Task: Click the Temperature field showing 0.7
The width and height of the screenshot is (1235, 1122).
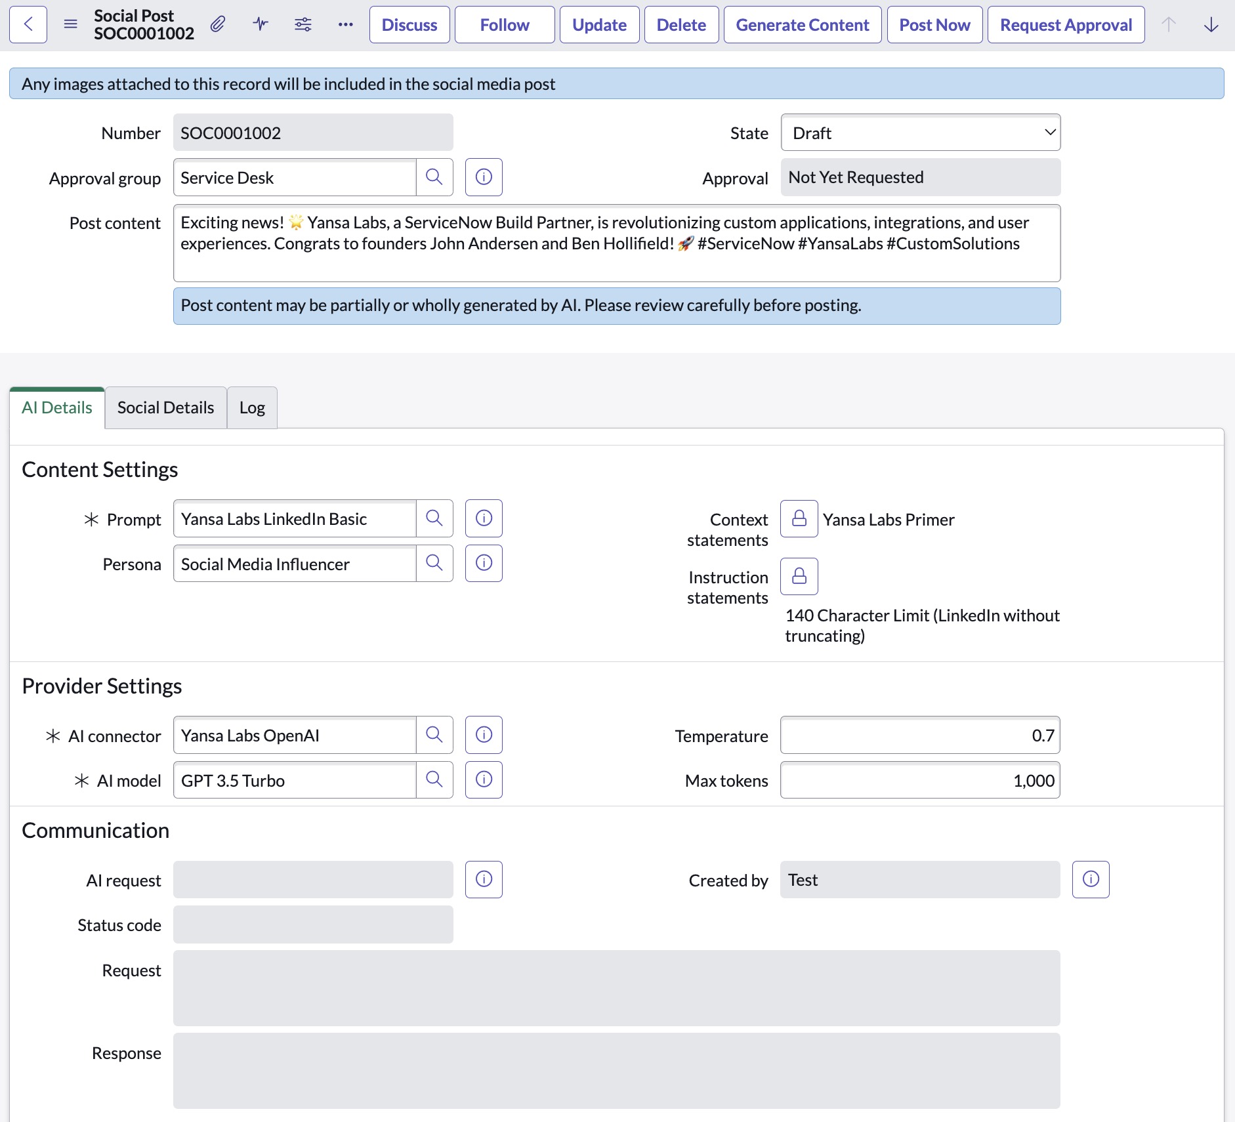Action: (x=921, y=735)
